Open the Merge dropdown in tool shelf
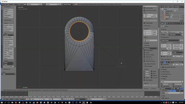This screenshot has height=104, width=185. 8,64
